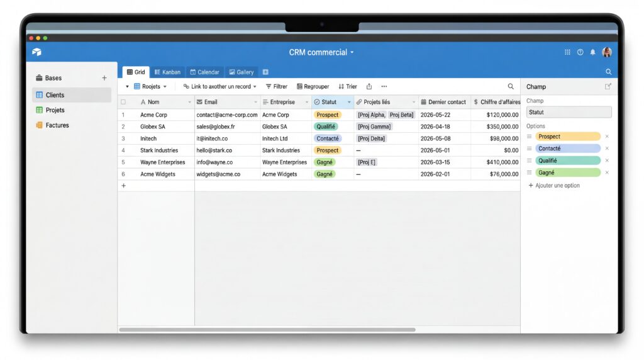Open the user profile avatar
Viewport: 644px width, 360px height.
click(607, 52)
